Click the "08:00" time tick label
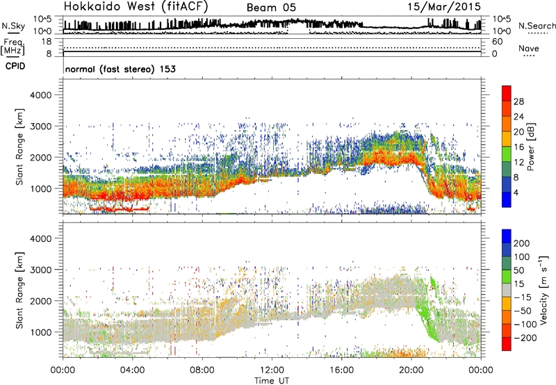 pyautogui.click(x=202, y=370)
